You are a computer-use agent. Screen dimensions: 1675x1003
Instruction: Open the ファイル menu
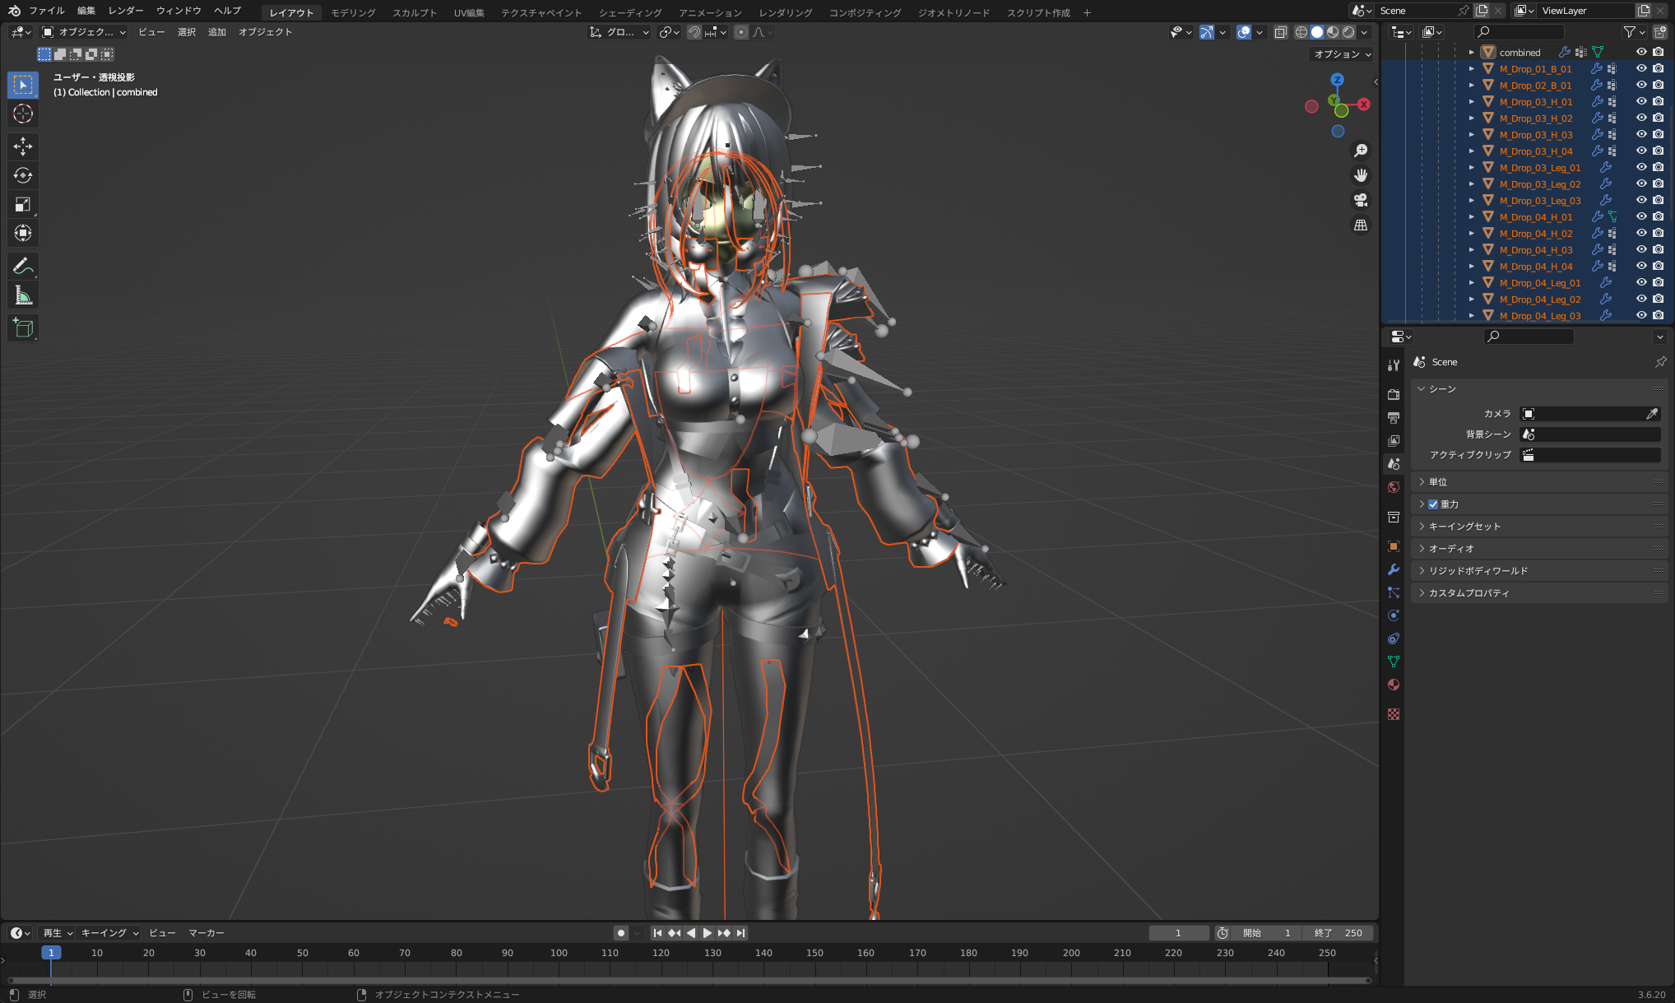click(47, 11)
